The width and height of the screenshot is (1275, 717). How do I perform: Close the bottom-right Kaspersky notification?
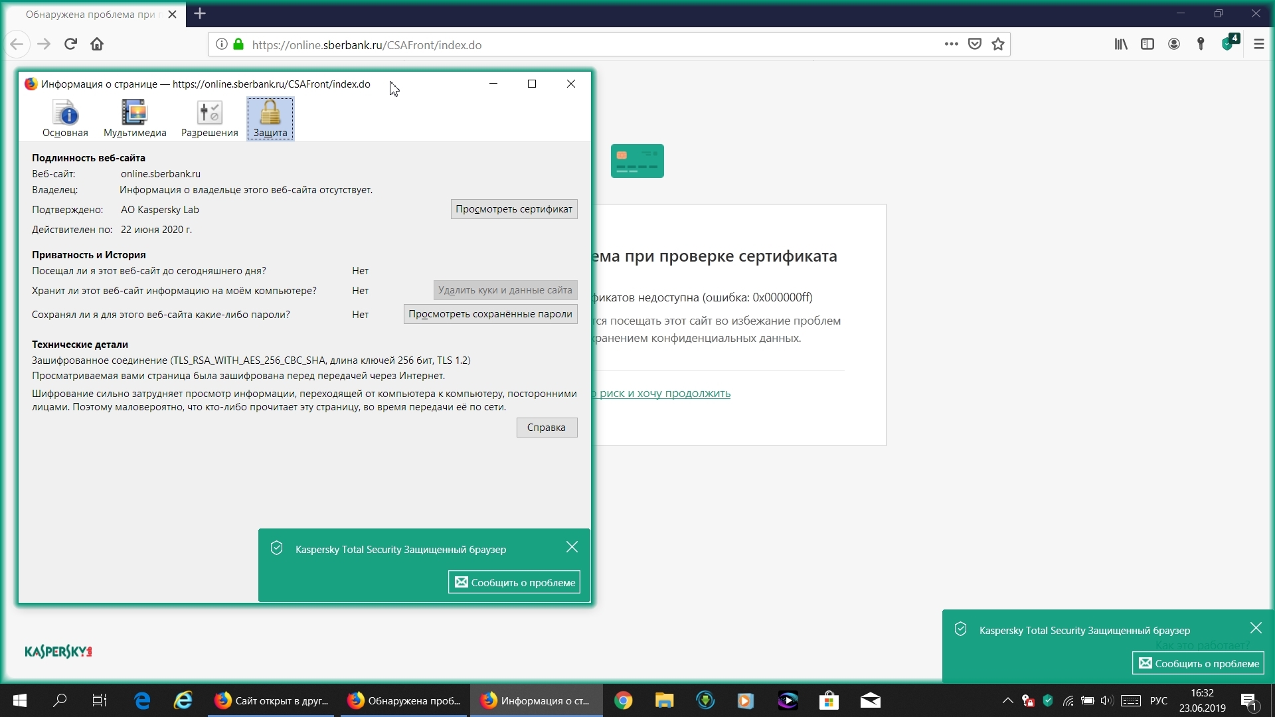click(1256, 628)
